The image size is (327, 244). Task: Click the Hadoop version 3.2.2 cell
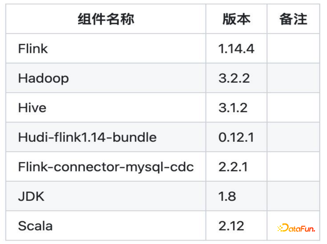tap(234, 78)
